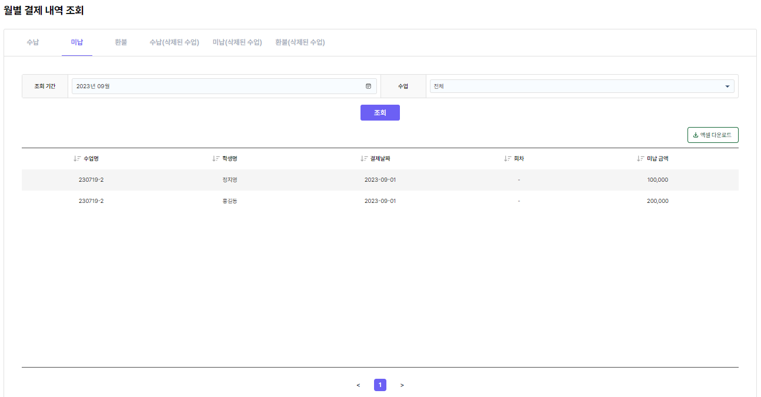Sort by 미납 금액 using its sort icon
This screenshot has height=397, width=761.
pos(640,159)
